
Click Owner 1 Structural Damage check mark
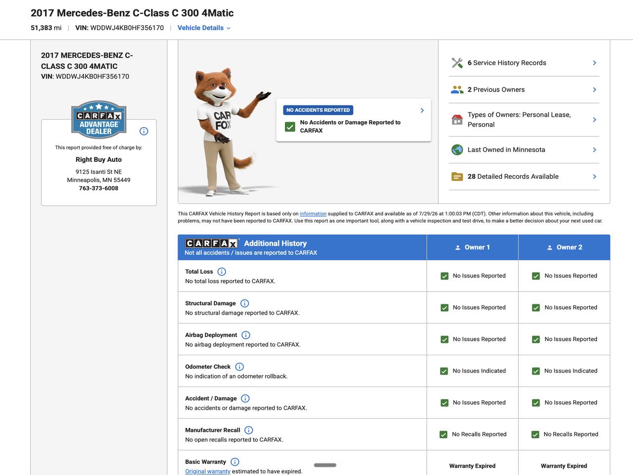click(445, 308)
